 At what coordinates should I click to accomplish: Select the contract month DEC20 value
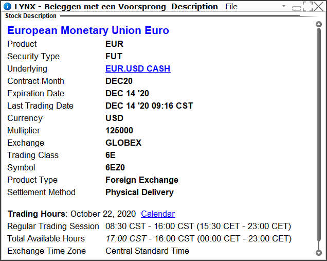tap(119, 81)
